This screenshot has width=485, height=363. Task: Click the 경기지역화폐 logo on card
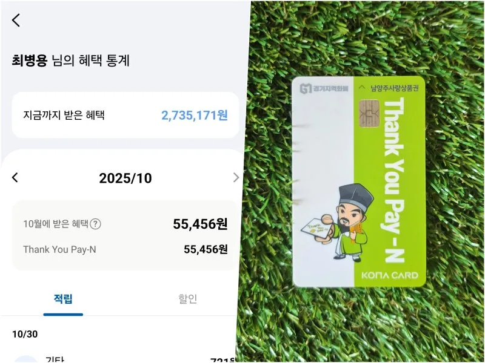click(324, 88)
